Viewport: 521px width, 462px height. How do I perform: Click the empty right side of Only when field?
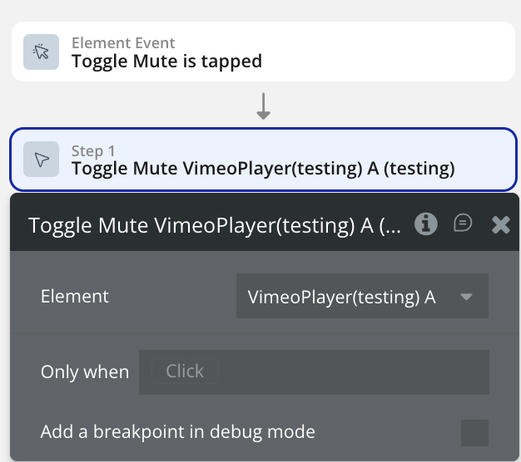[x=375, y=371]
